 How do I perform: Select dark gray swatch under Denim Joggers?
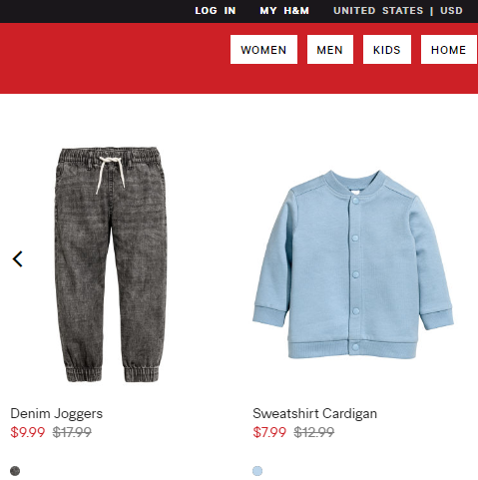15,471
